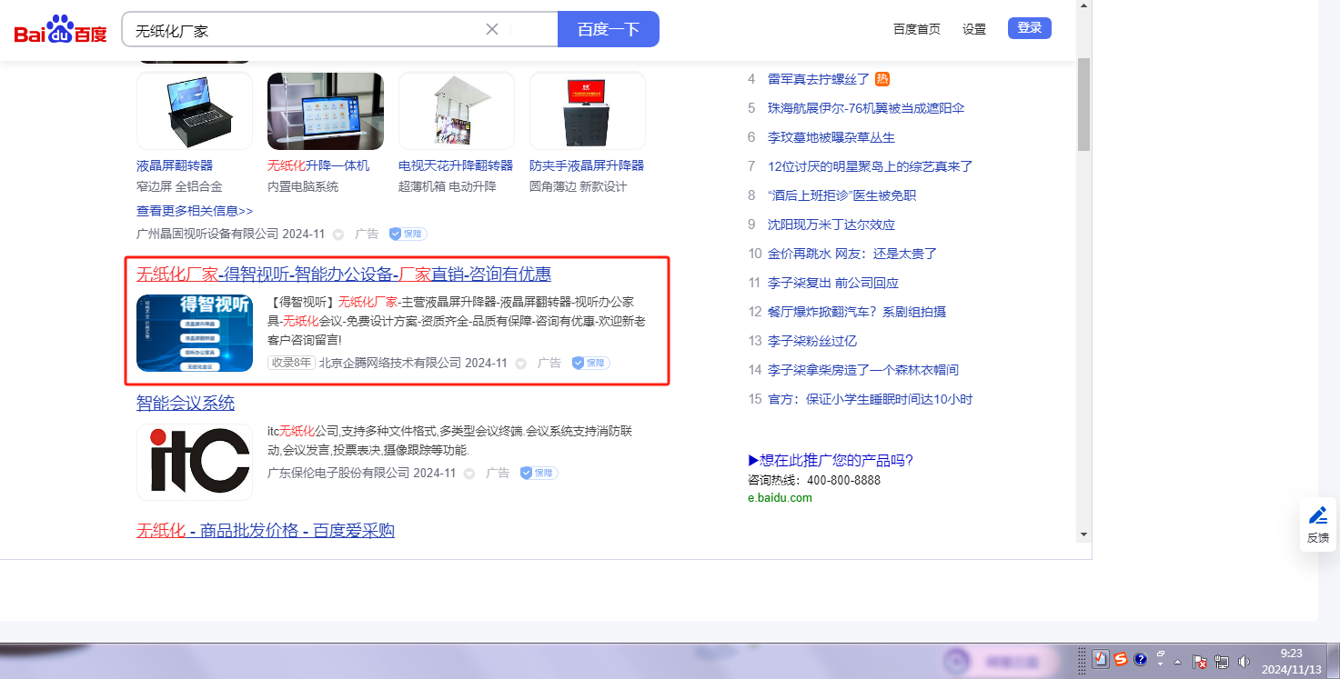1340x679 pixels.
Task: Expand dropdown arrow beside 北京企腾网络技术有限公司 2024-11
Action: (x=521, y=364)
